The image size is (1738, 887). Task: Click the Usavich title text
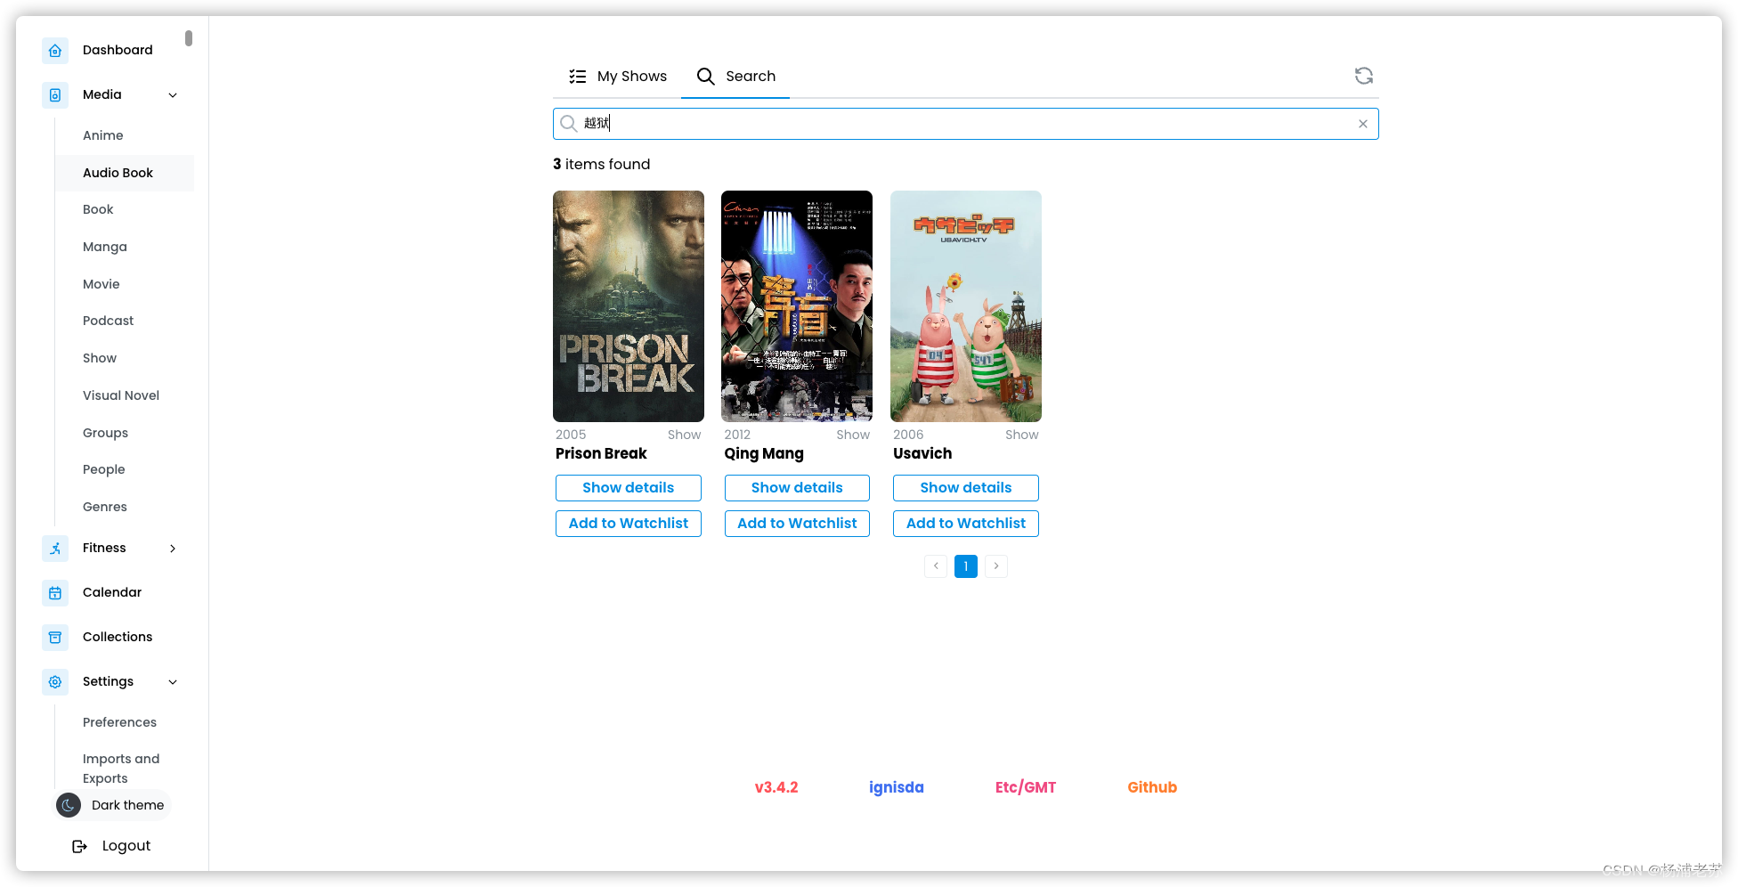922,453
